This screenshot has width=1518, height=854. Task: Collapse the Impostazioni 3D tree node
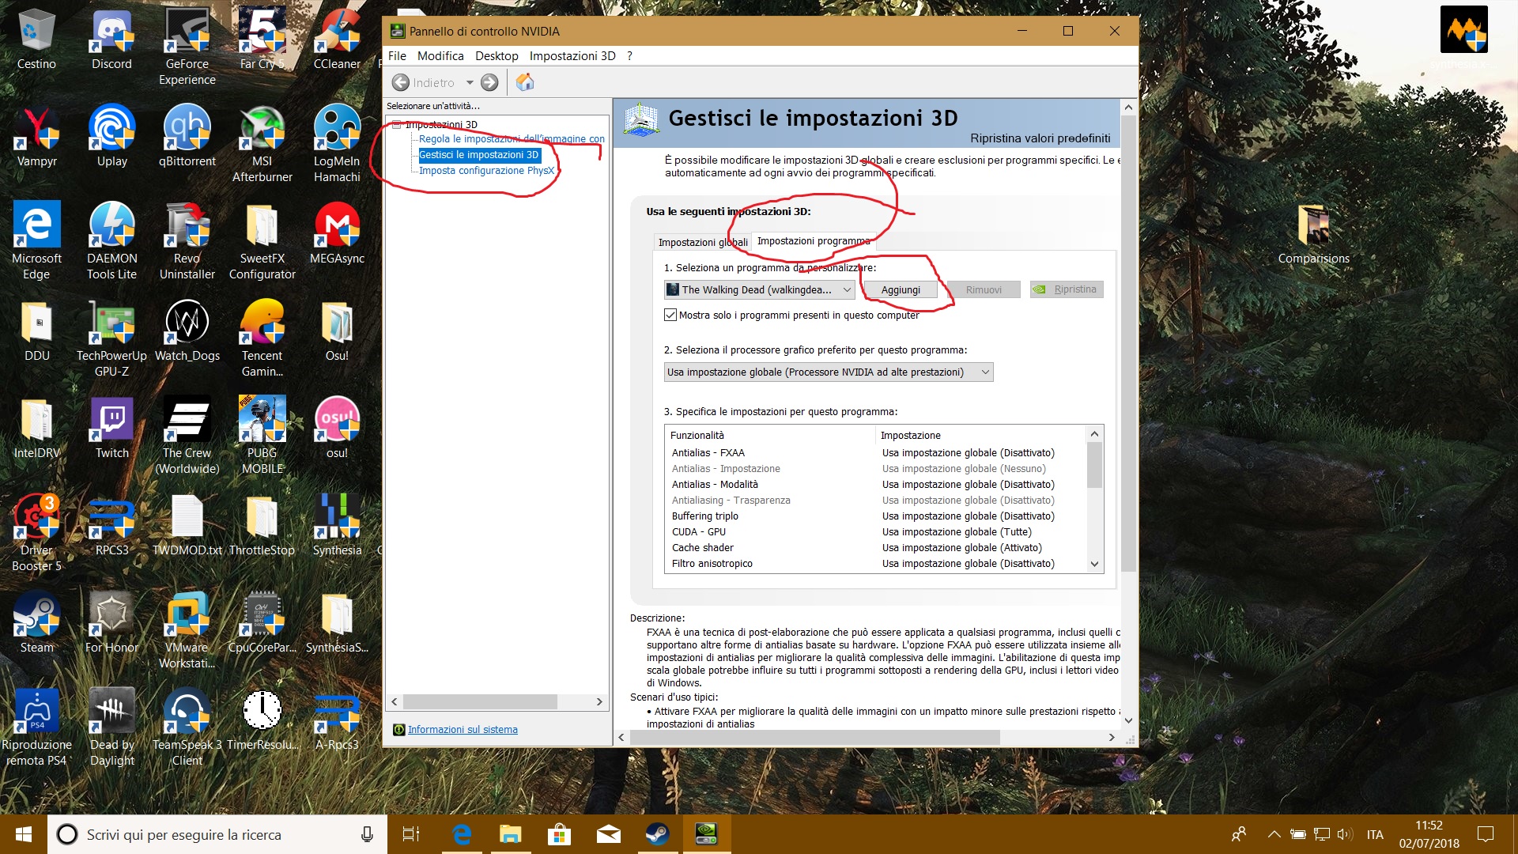(398, 124)
